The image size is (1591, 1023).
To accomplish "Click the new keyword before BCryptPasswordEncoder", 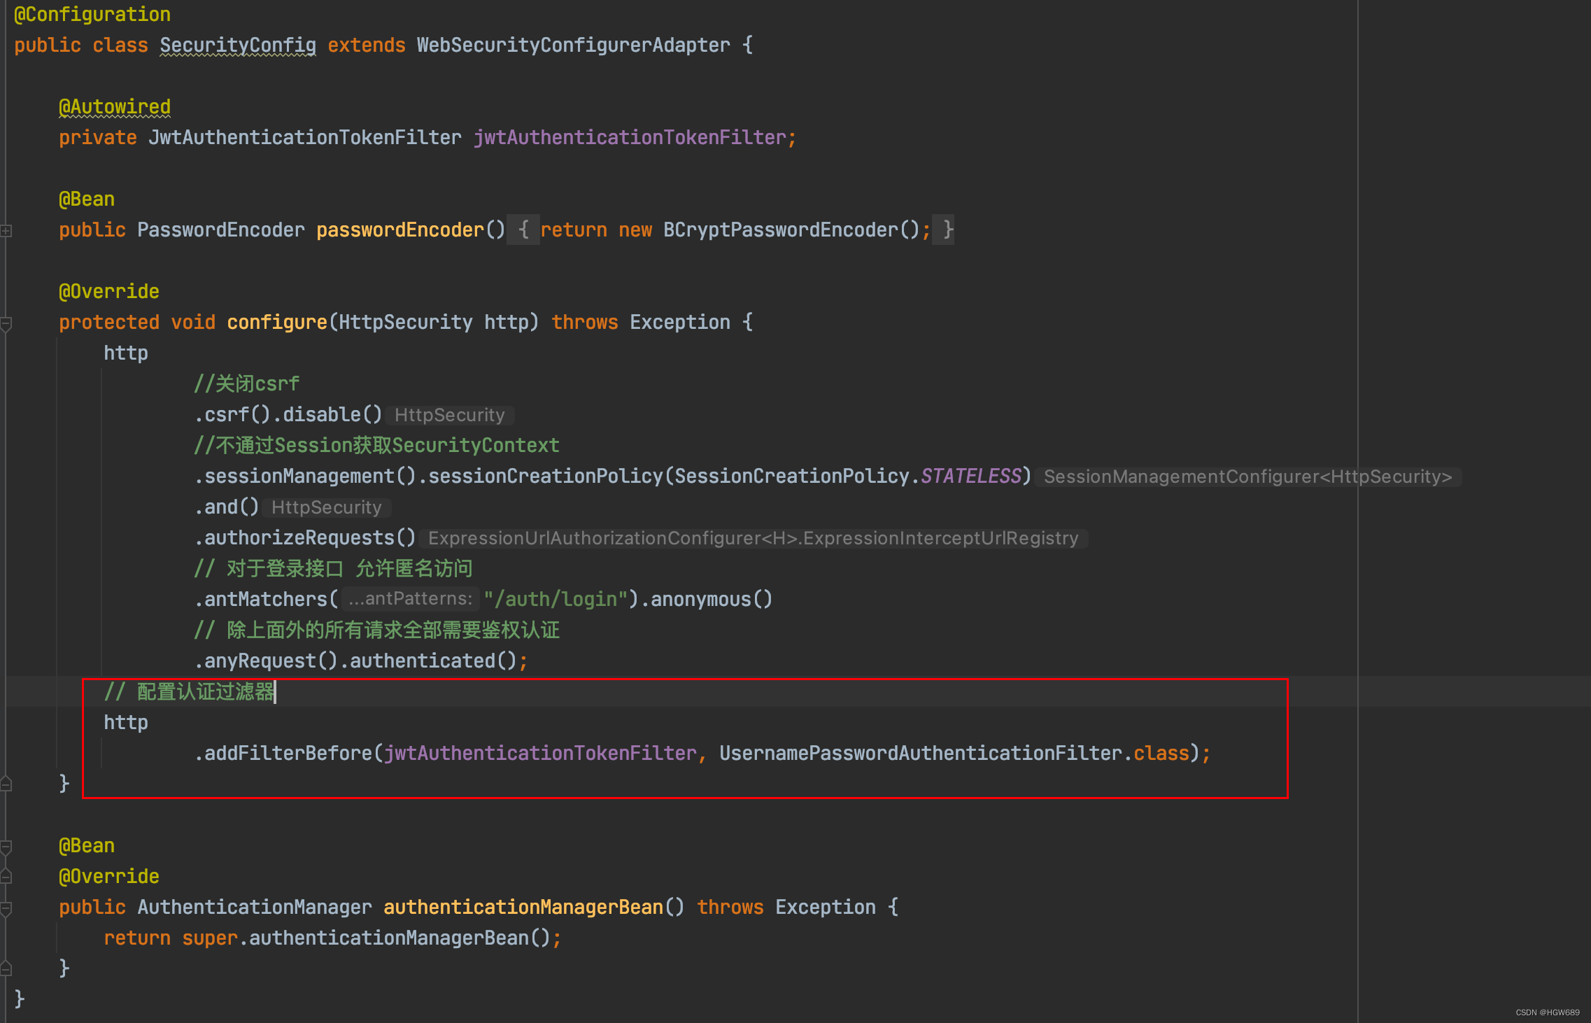I will pyautogui.click(x=635, y=230).
